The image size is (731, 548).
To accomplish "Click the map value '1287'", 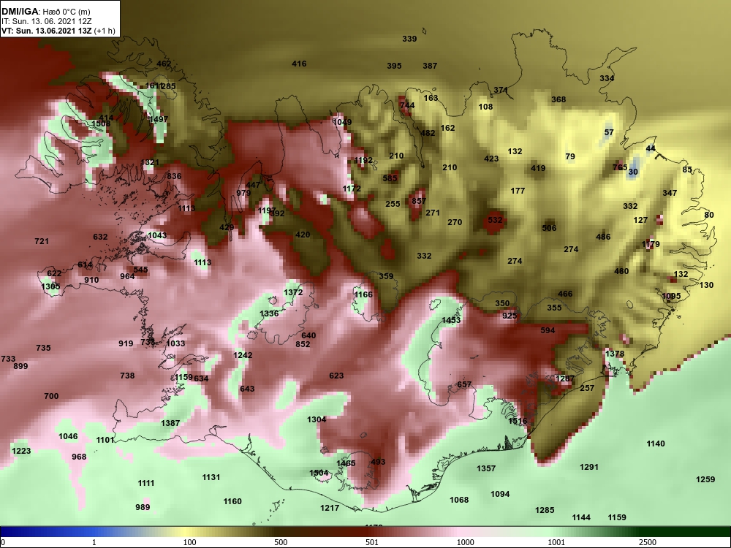I will [x=565, y=378].
